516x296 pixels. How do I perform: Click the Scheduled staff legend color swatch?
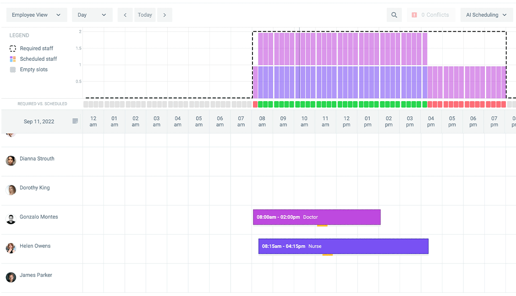13,59
